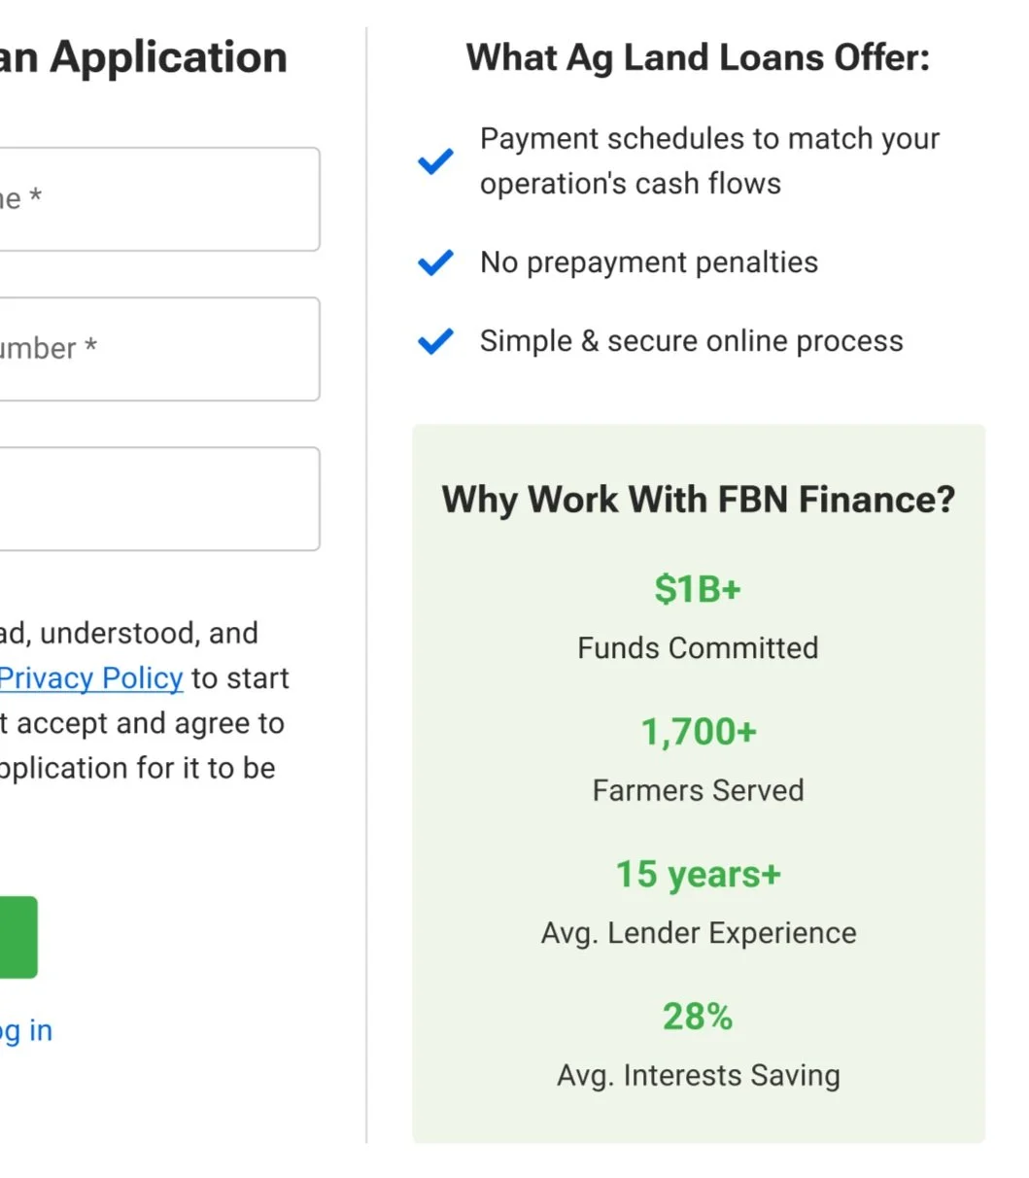
Task: Click the checkmark beside Payment schedules
Action: pos(435,161)
